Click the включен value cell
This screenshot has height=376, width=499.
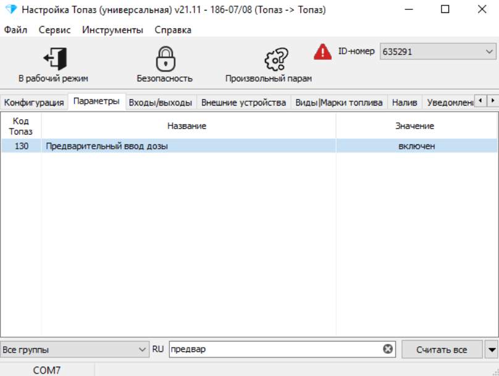(x=417, y=146)
